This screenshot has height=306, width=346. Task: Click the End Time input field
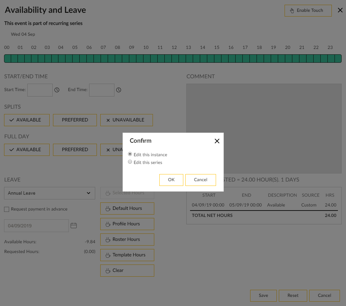click(x=102, y=90)
